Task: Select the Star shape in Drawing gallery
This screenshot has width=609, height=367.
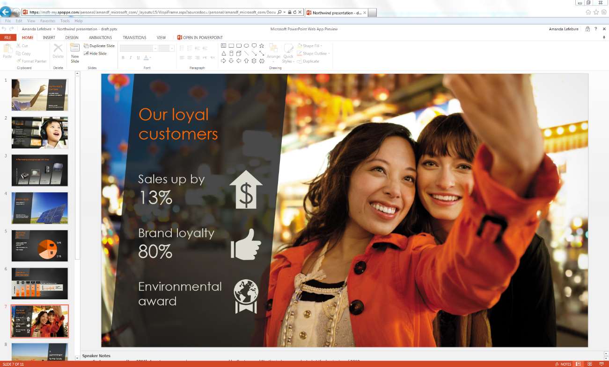Action: 262,46
